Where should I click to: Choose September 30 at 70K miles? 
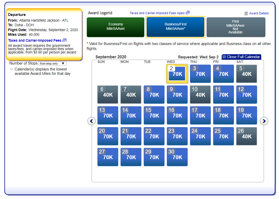click(x=177, y=157)
